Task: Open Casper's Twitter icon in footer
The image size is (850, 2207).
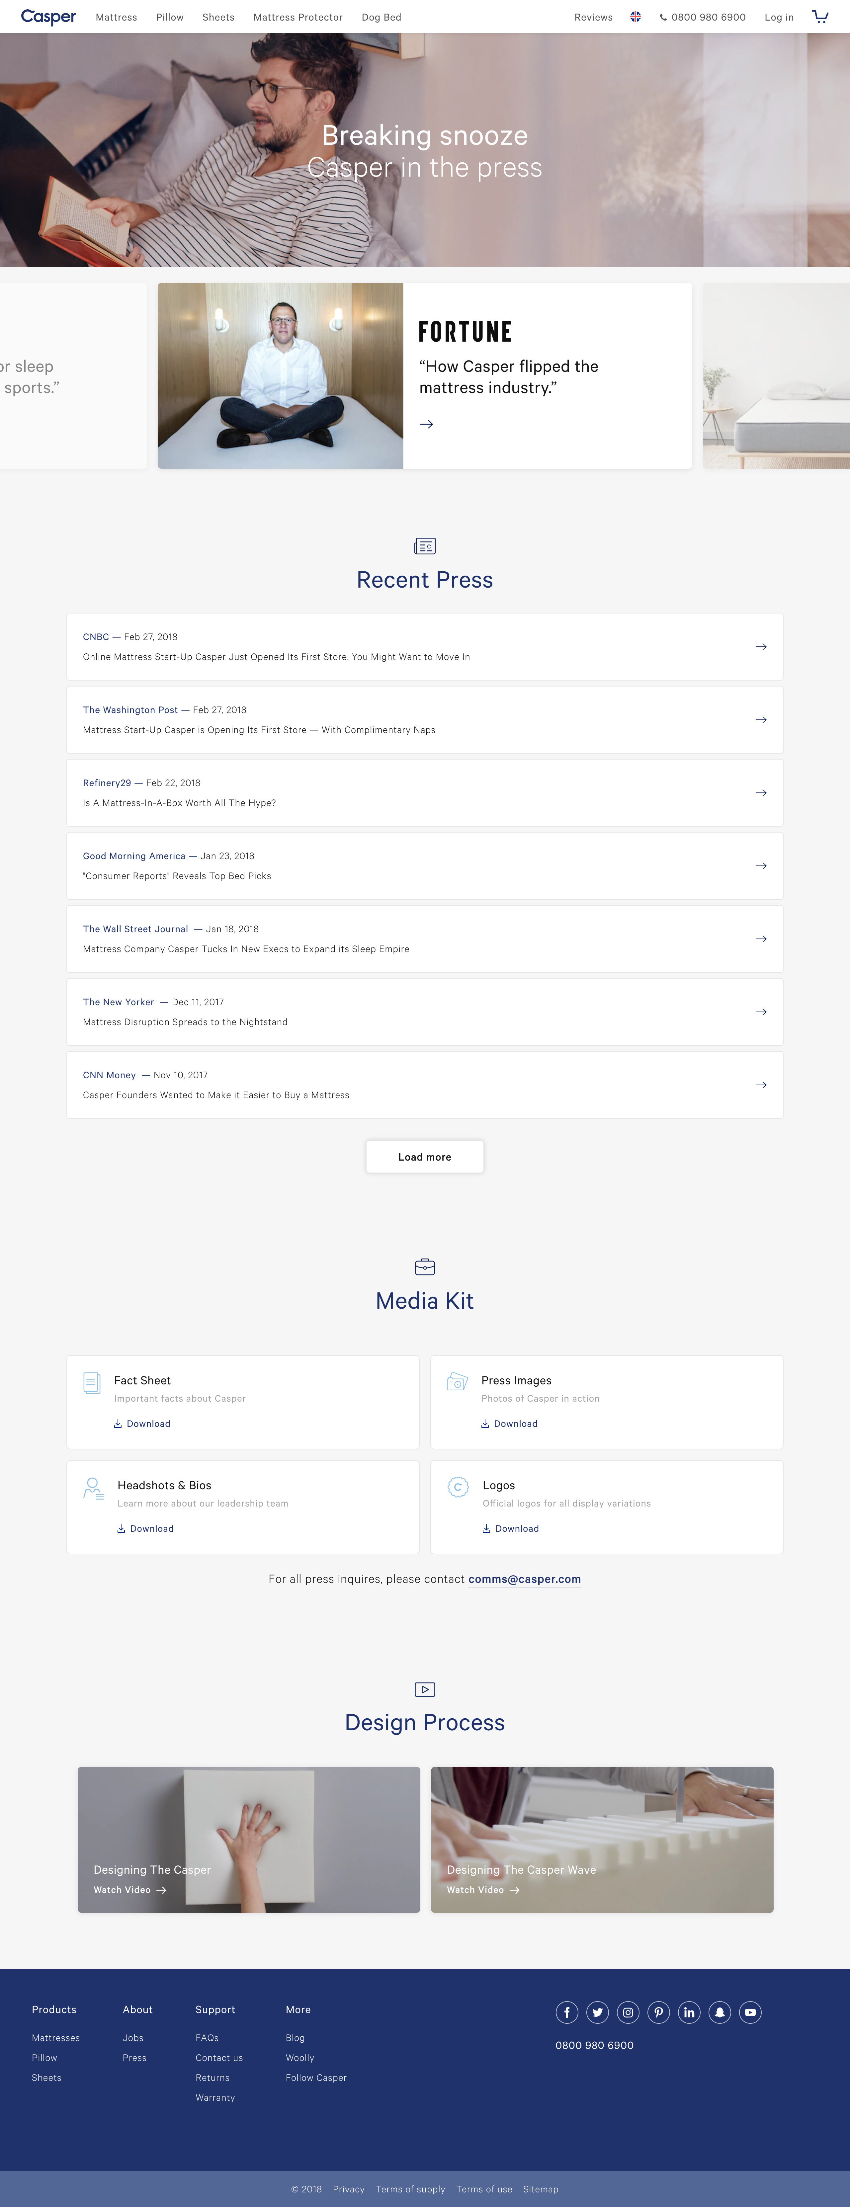Action: pos(597,2012)
